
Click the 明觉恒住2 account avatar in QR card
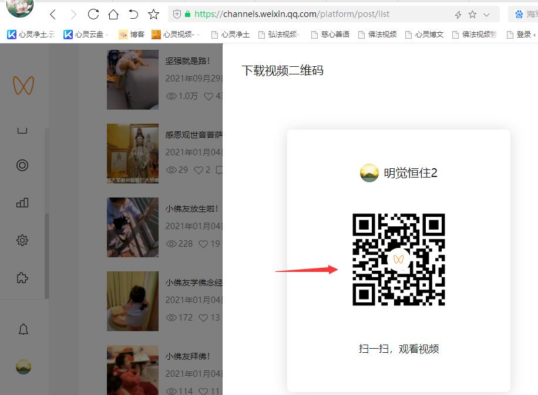369,173
